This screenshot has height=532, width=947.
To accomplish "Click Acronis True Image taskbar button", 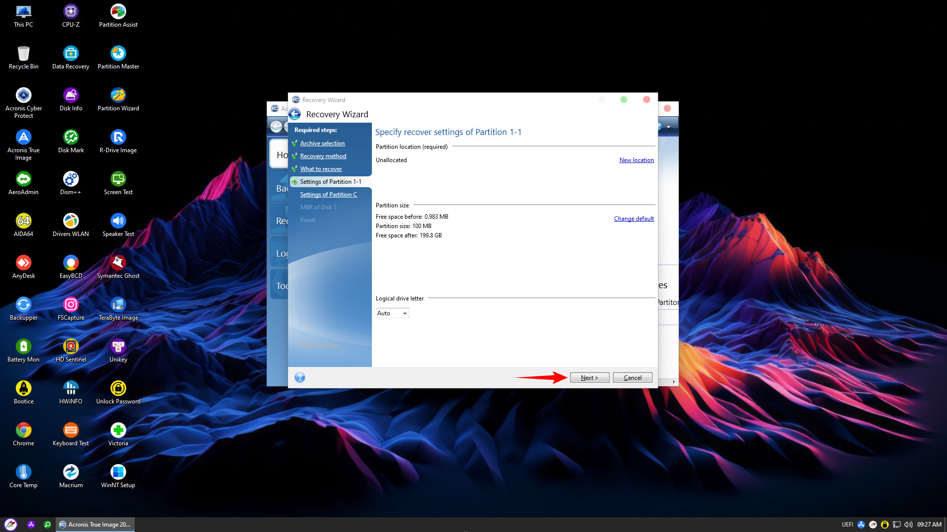I will pos(95,525).
